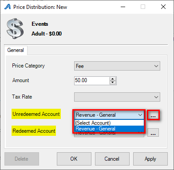The width and height of the screenshot is (174, 170).
Task: Click the Amount label text
Action: click(x=20, y=80)
